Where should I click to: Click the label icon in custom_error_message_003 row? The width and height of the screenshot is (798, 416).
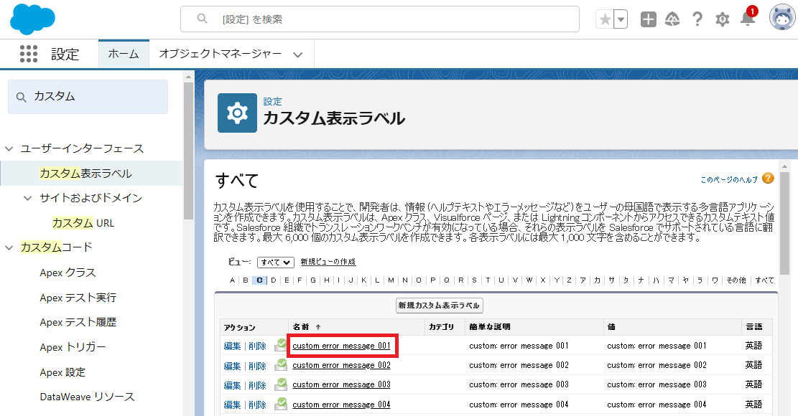280,384
